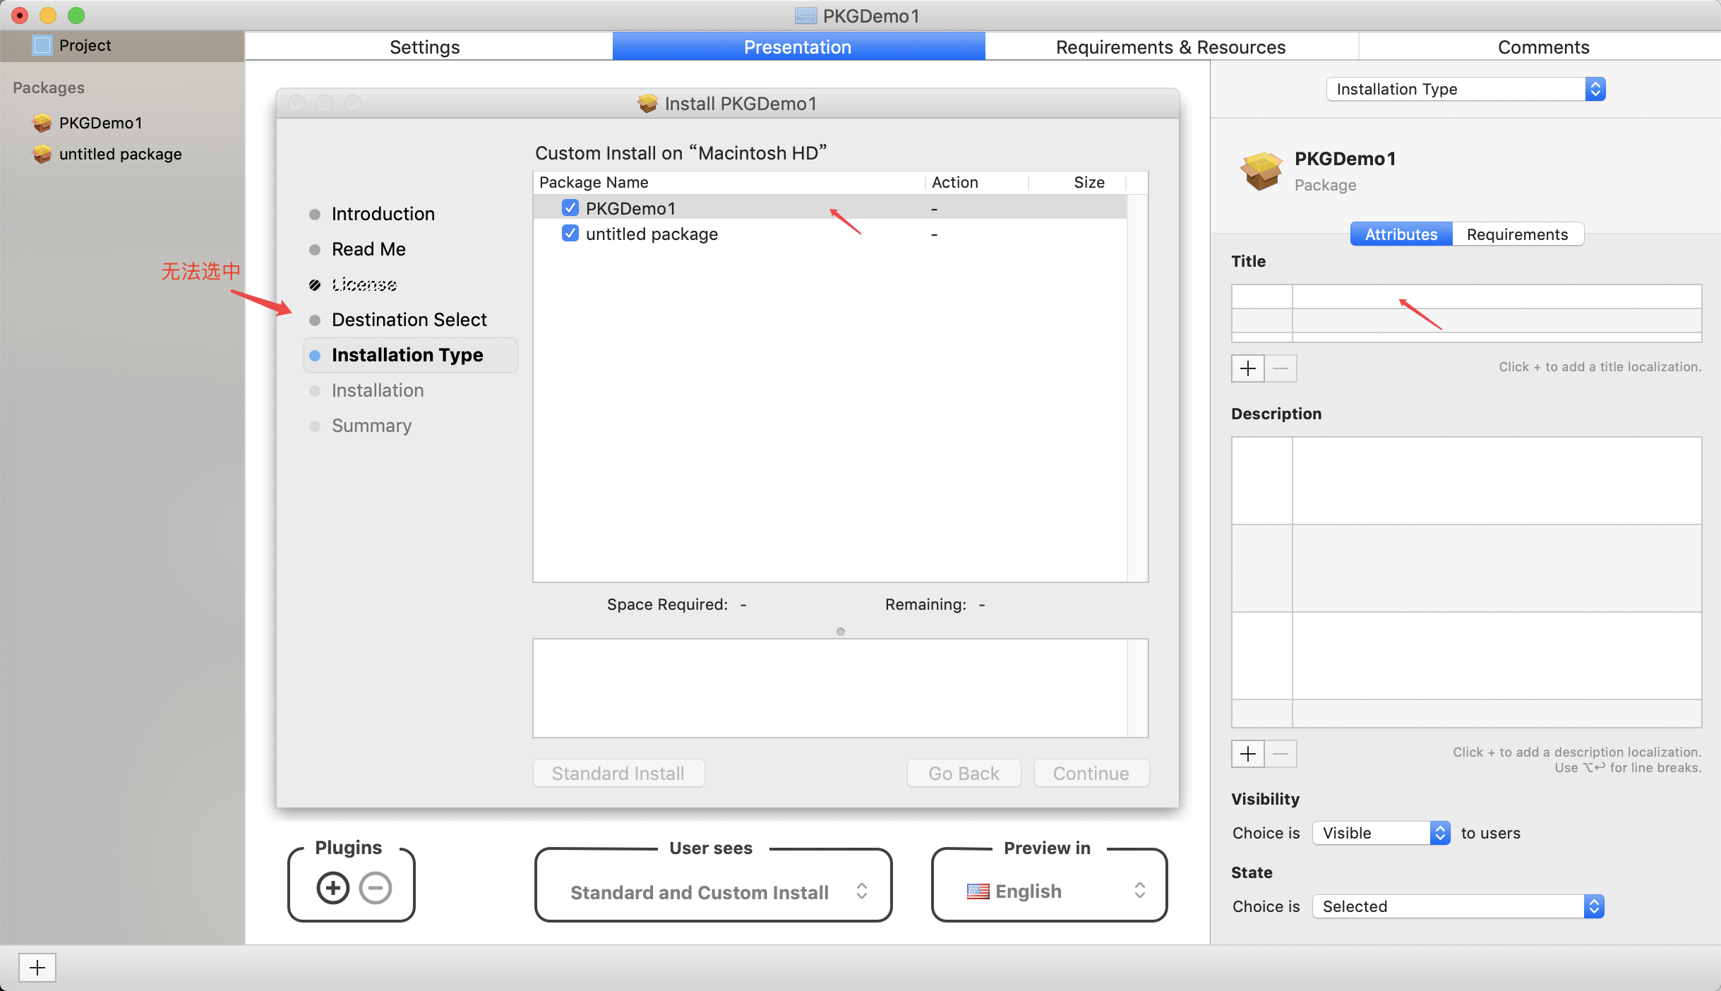Click the + icon at bottom of sidebar
This screenshot has width=1721, height=991.
pyautogui.click(x=37, y=968)
